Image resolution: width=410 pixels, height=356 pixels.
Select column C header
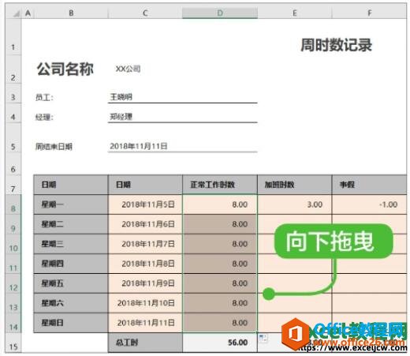click(145, 13)
